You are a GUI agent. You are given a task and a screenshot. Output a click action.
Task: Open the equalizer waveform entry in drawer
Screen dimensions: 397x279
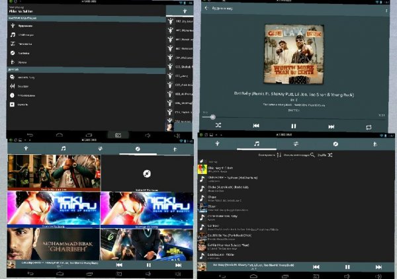click(x=86, y=86)
